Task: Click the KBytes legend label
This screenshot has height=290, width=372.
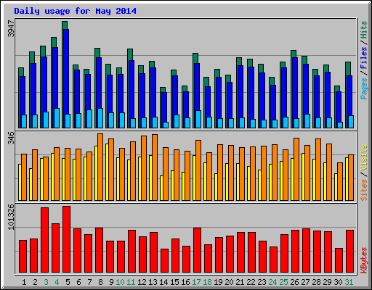Action: point(364,260)
